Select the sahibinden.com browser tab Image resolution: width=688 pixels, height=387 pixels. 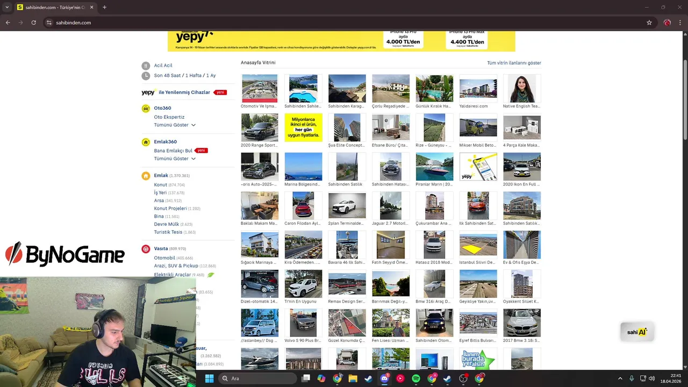(x=55, y=8)
